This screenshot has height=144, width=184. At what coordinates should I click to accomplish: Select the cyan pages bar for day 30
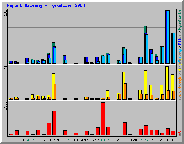(168, 37)
